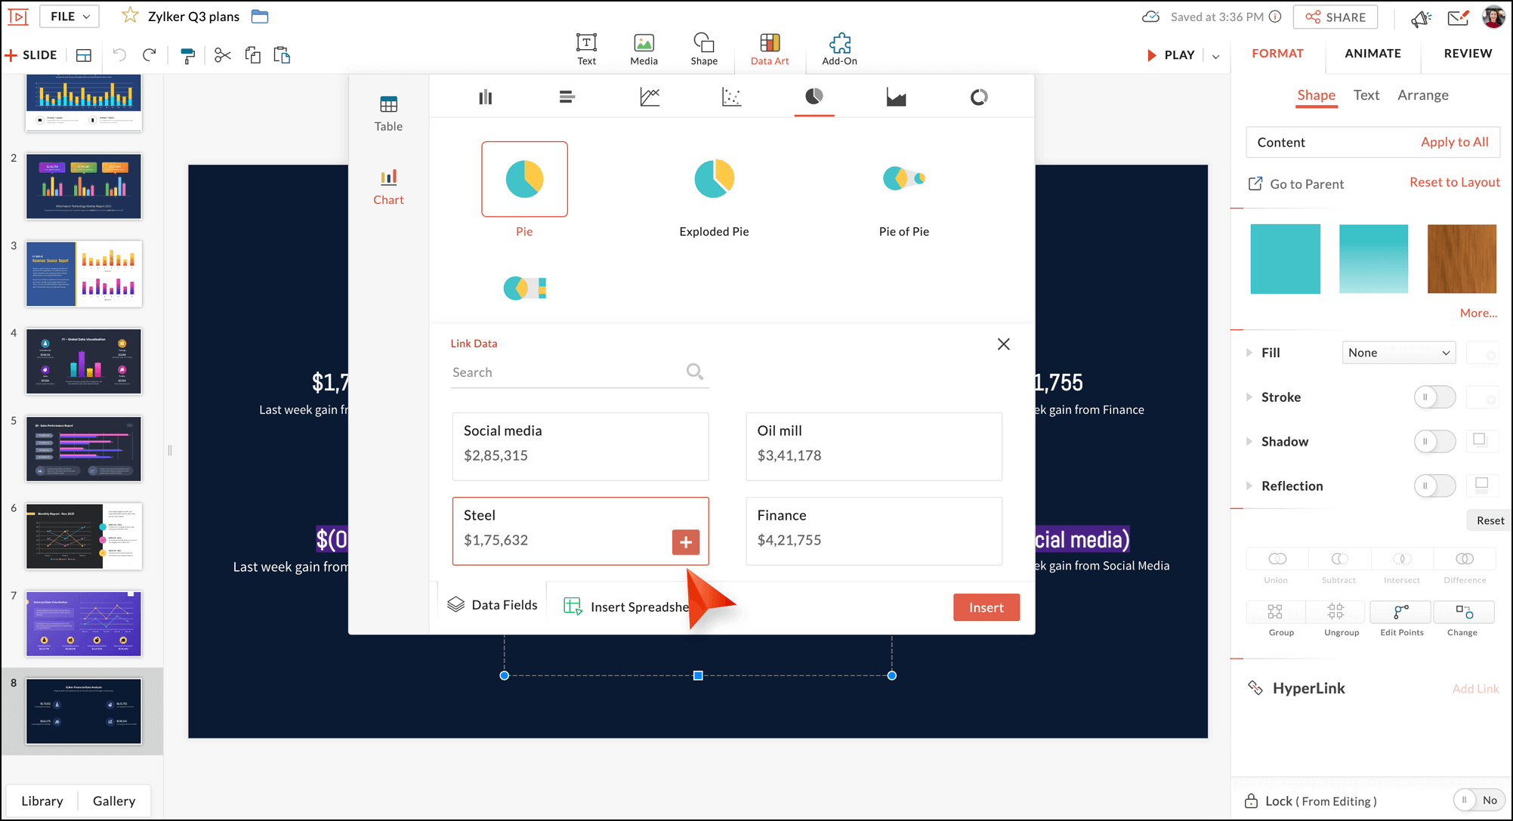Open the Play options chevron
Screen dimensions: 1513x821
pyautogui.click(x=1215, y=55)
